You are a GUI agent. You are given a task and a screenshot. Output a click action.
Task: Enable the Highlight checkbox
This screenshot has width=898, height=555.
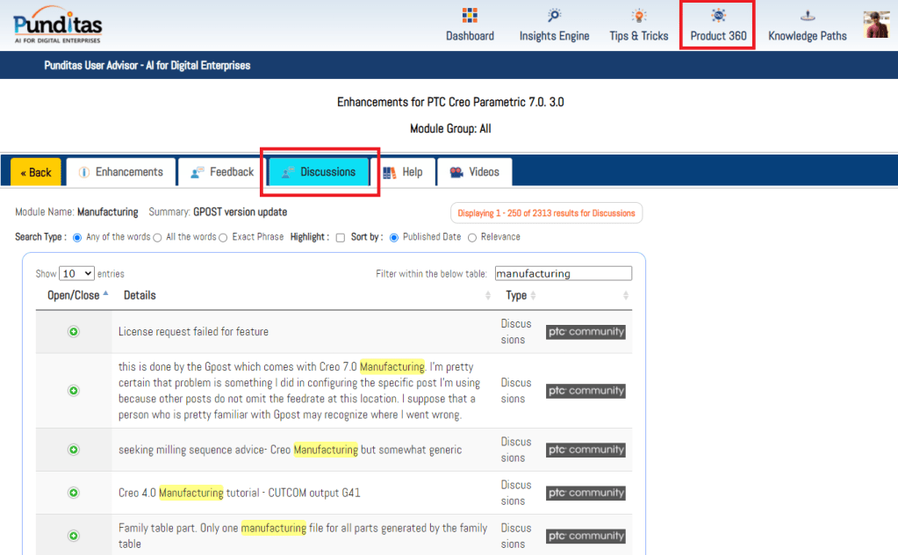click(341, 237)
